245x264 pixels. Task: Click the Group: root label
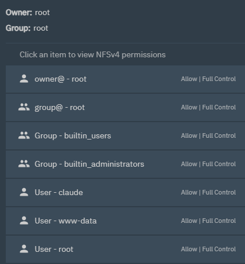pyautogui.click(x=27, y=28)
